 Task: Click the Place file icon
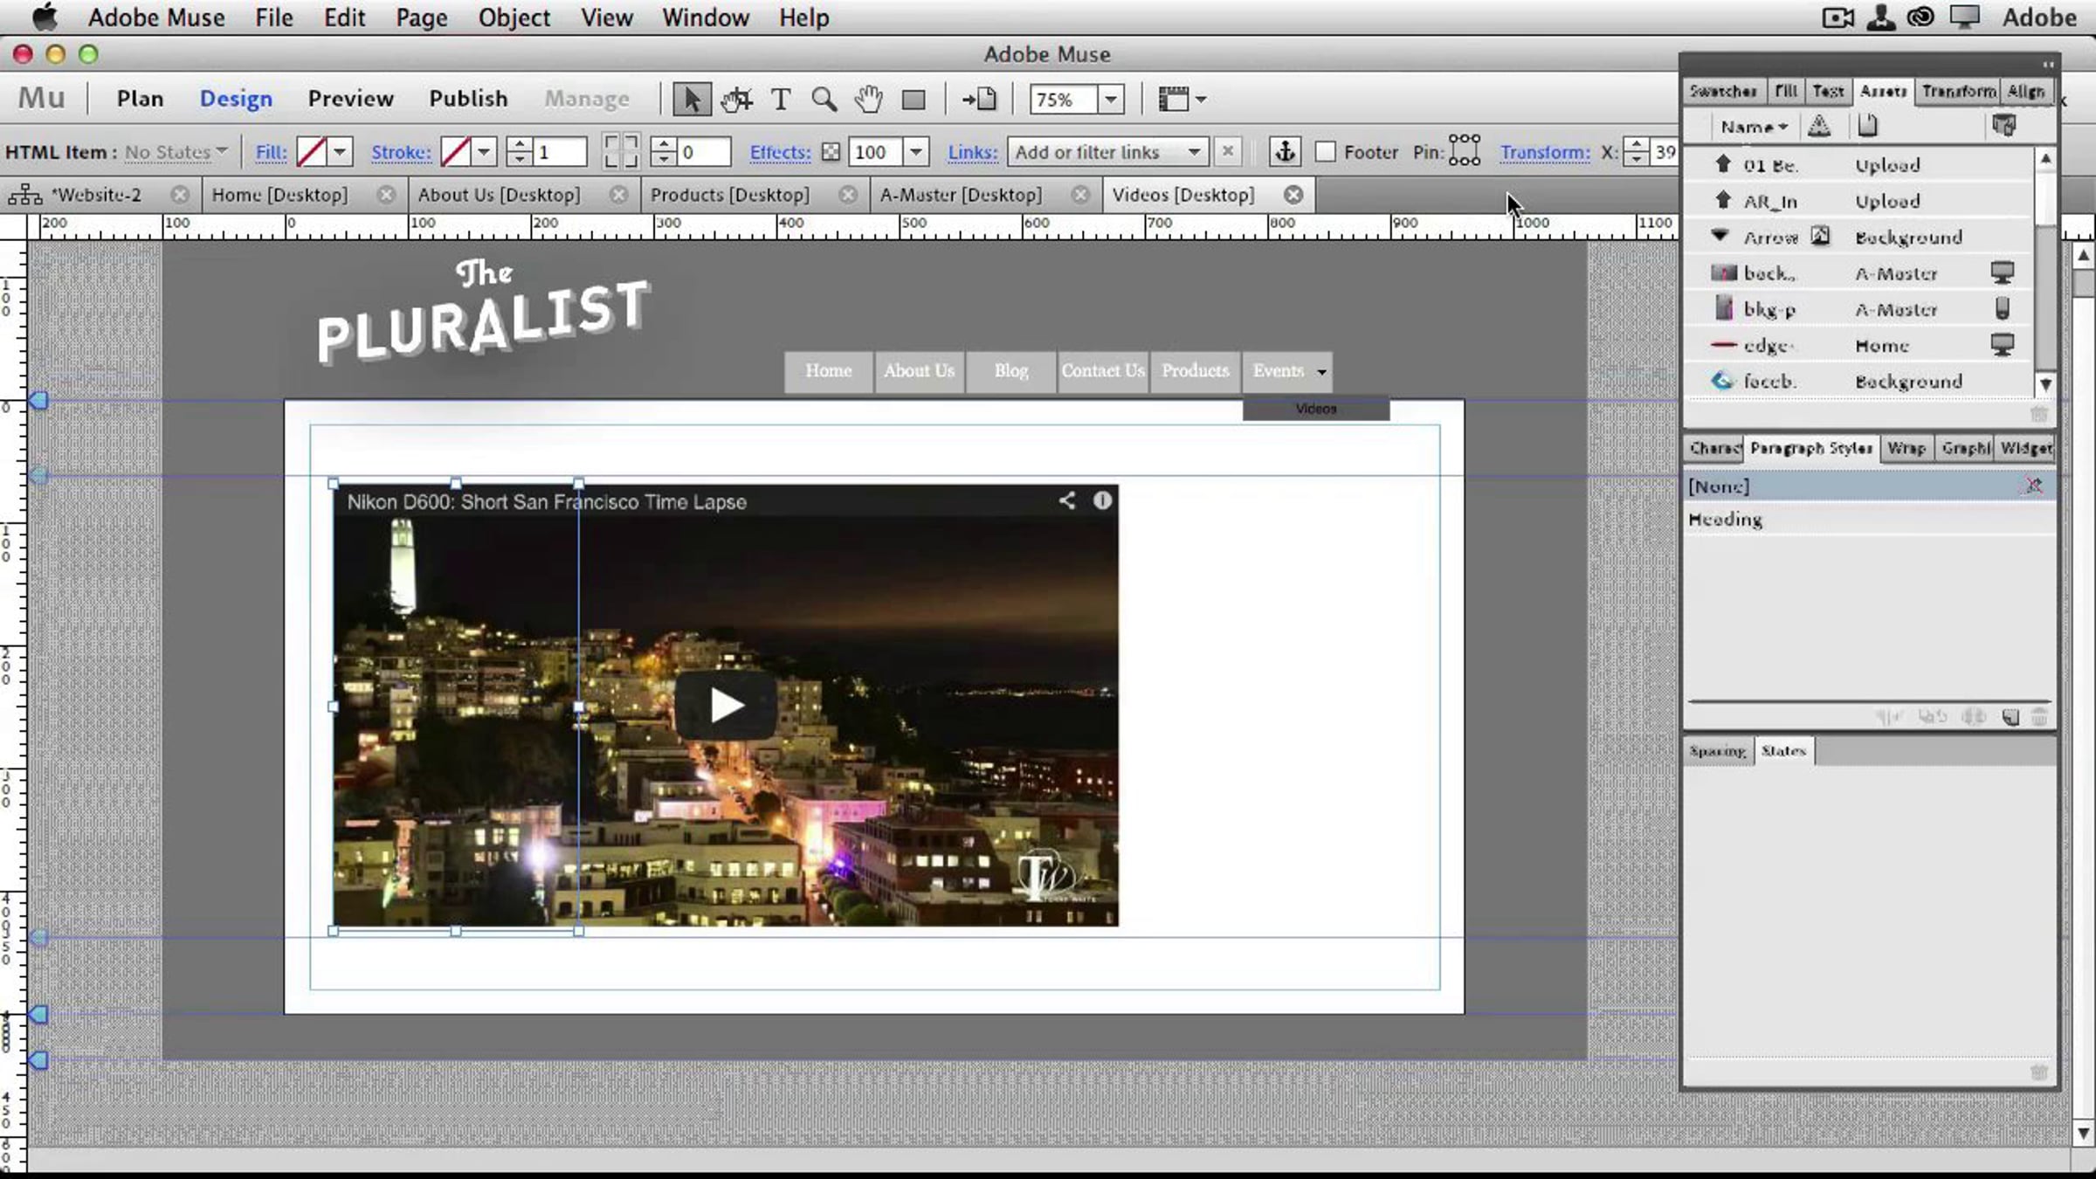(979, 100)
